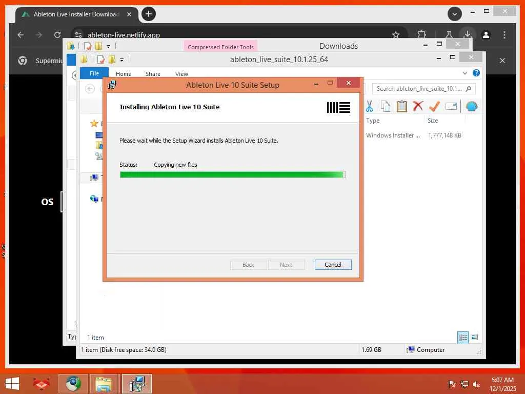
Task: Click the Favorites star in navigation pane
Action: tap(94, 123)
